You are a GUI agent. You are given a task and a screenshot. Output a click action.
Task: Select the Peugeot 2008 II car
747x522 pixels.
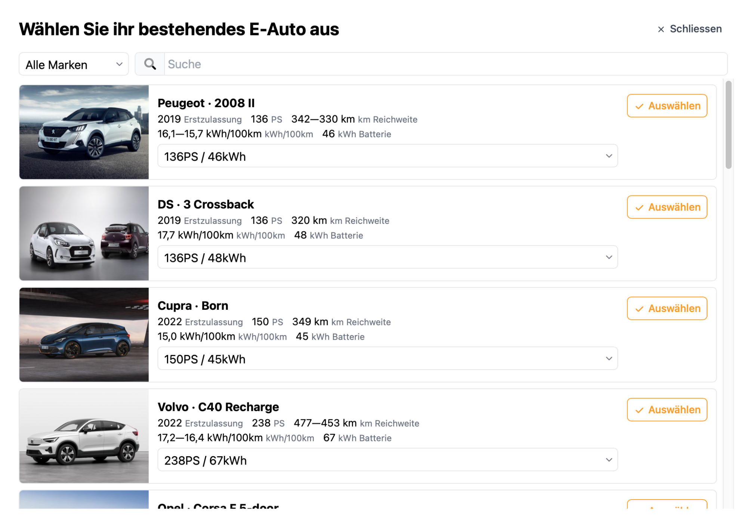click(667, 106)
